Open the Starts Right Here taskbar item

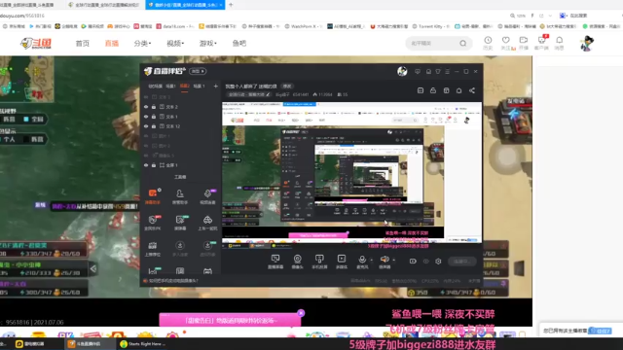(142, 343)
